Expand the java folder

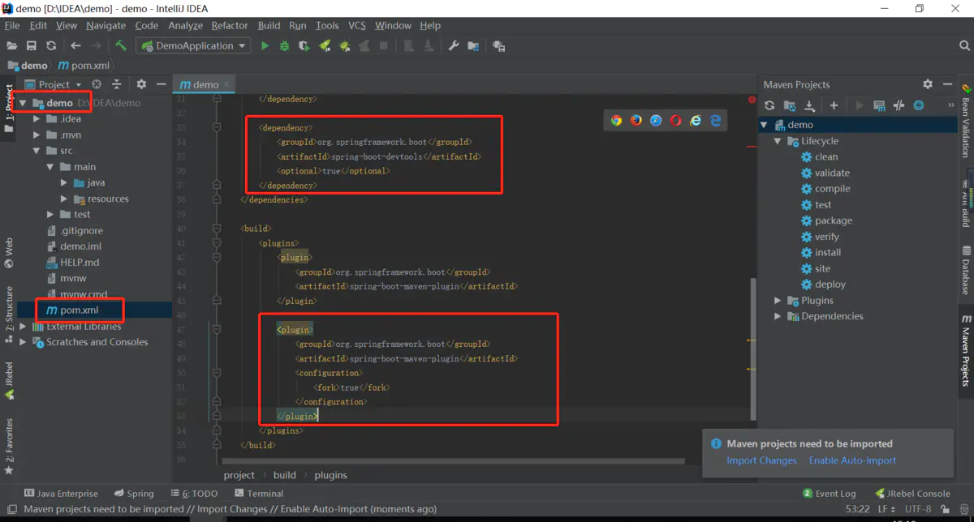tap(64, 183)
